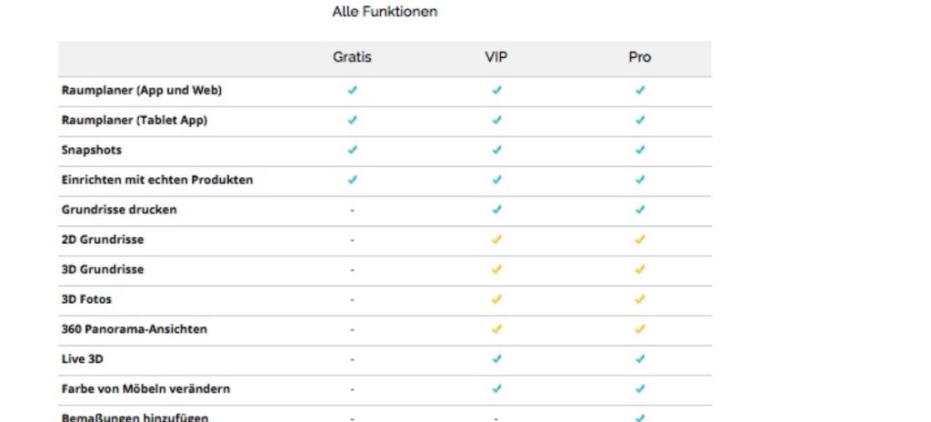The height and width of the screenshot is (422, 931).
Task: Click the VIP checkmark for Live 3D
Action: (x=496, y=358)
